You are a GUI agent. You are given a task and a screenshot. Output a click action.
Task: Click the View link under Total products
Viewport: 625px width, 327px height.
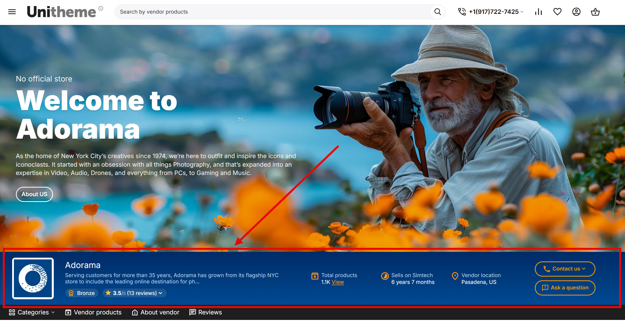(338, 282)
